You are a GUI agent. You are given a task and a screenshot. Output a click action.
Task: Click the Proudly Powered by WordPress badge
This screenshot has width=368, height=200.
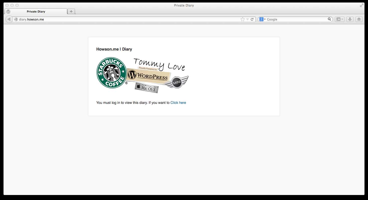(148, 75)
